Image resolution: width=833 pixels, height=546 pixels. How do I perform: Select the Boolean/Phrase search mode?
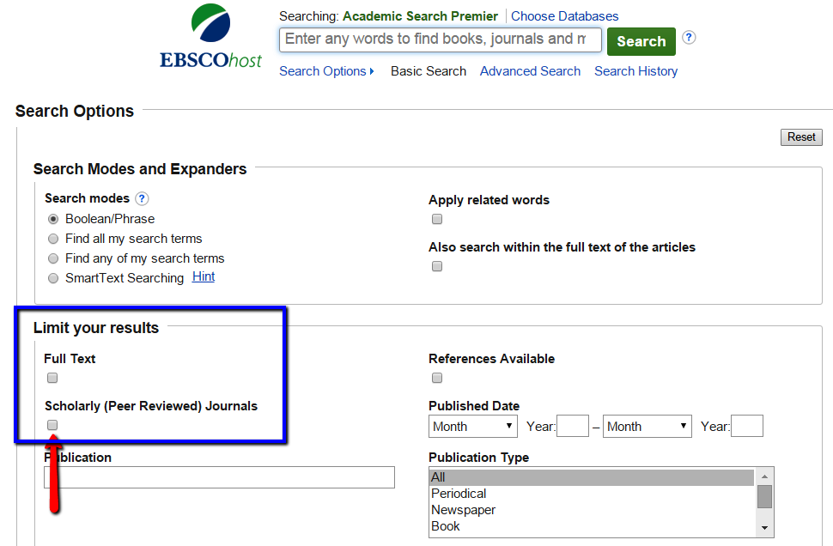(52, 219)
